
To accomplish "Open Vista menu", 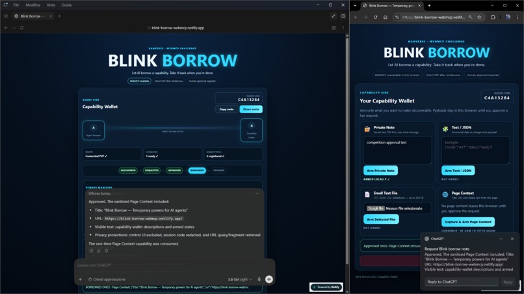I will coord(51,5).
